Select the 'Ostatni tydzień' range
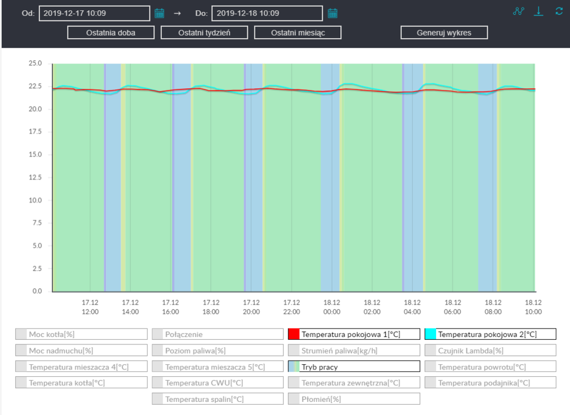This screenshot has height=415, width=570. 204,32
